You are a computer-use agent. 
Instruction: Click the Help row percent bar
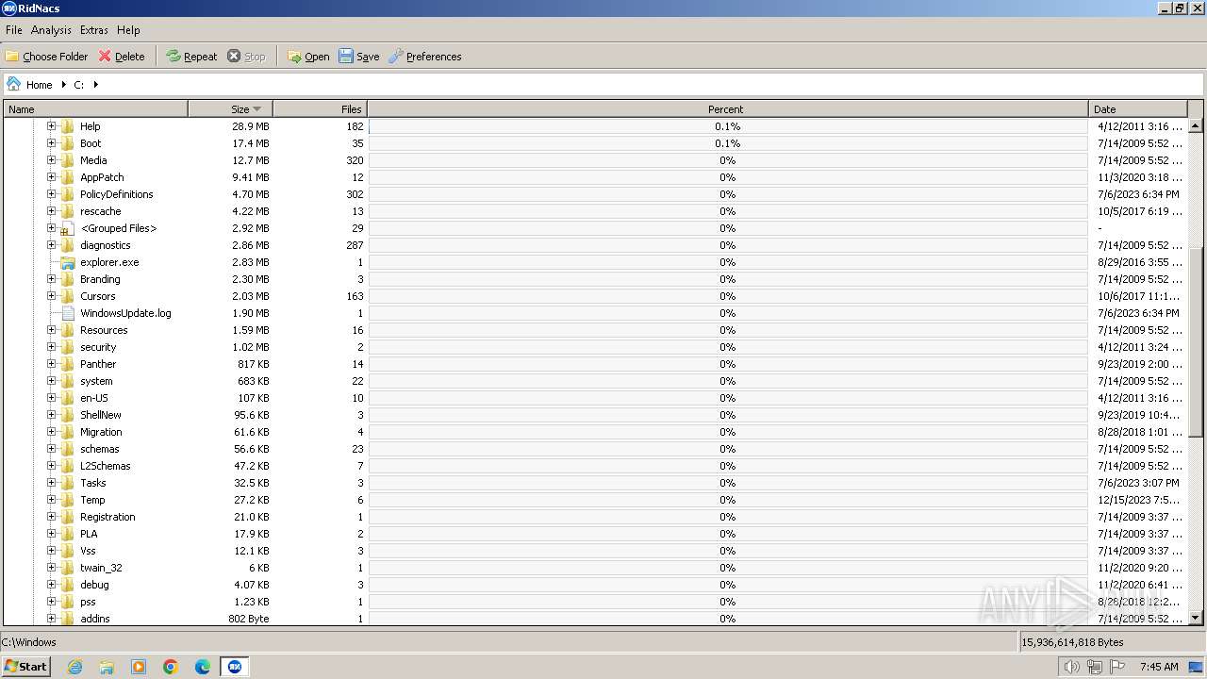pos(727,126)
